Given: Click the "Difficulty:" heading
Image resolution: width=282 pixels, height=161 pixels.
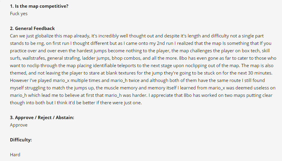Looking at the screenshot, I should click(x=21, y=140).
